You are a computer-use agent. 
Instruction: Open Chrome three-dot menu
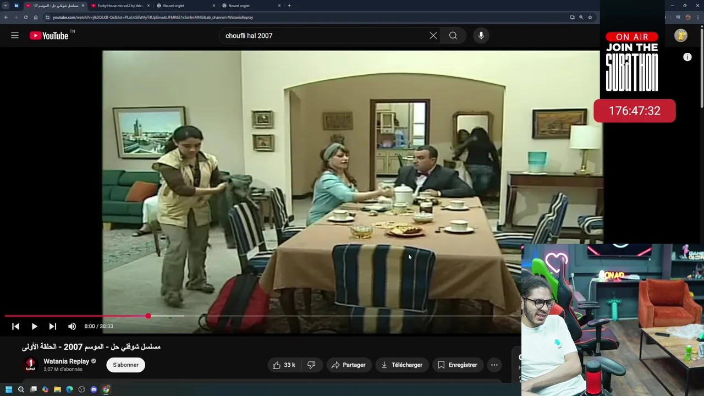[x=697, y=17]
